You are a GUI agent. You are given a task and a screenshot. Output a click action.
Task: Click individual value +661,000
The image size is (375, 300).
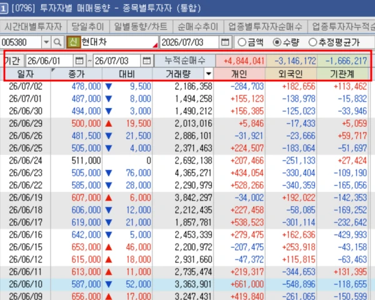point(247,284)
